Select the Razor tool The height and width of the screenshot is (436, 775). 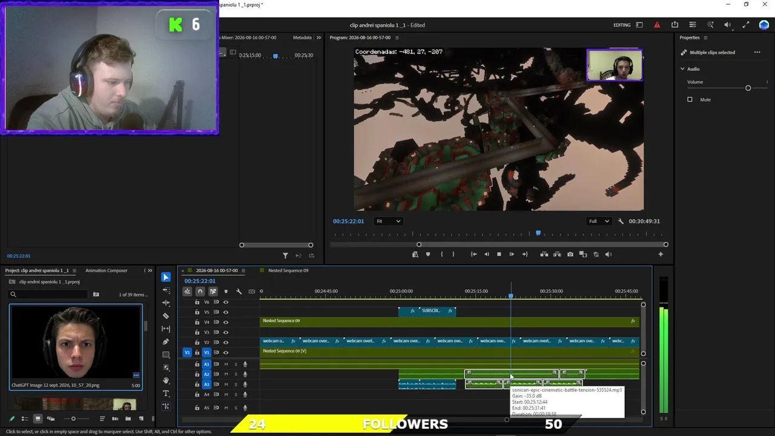click(166, 315)
